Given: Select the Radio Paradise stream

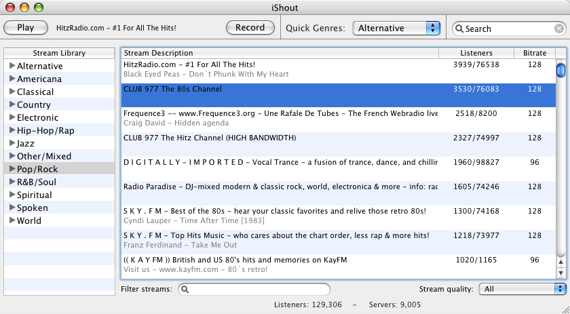Looking at the screenshot, I should [339, 193].
